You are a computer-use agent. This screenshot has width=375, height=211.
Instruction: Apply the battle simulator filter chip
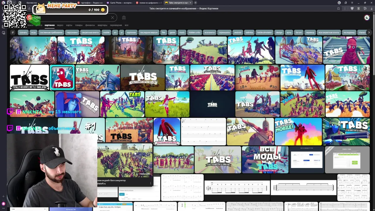point(264,33)
